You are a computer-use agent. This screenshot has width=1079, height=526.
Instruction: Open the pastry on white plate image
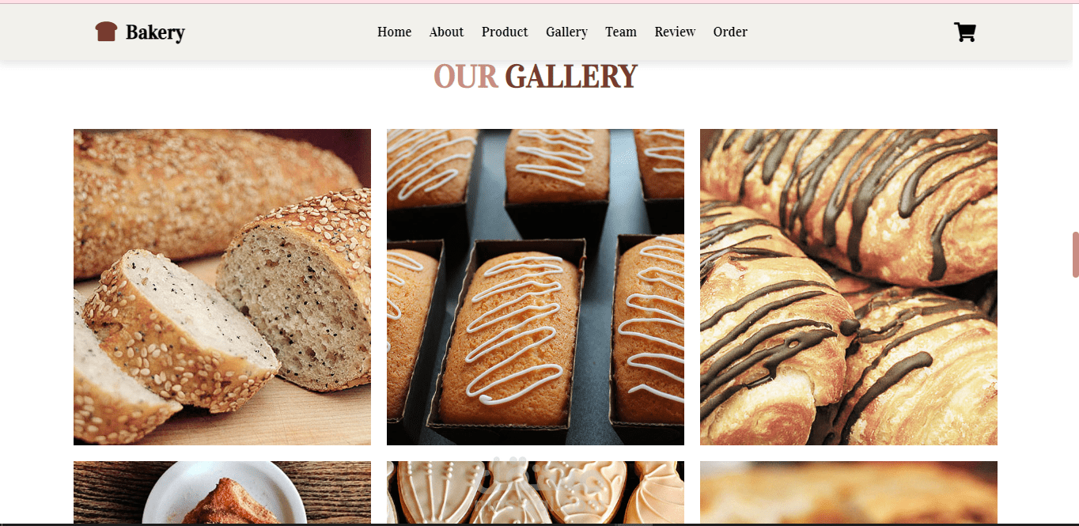point(222,493)
